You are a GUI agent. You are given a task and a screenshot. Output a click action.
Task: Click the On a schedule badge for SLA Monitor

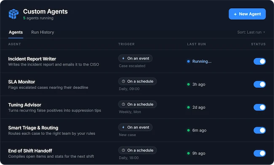click(137, 81)
